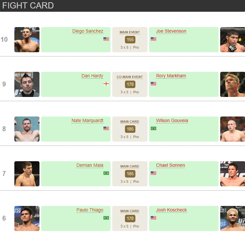
Task: Click the Brazil flag under Demian Maia
Action: (106, 173)
